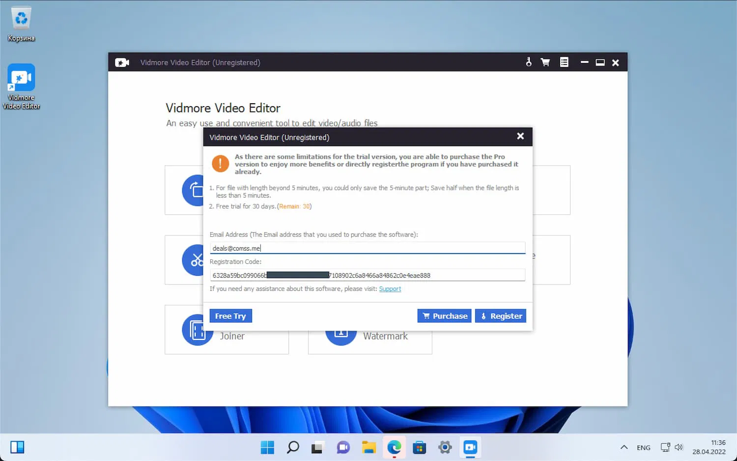
Task: Open the Recycle Bin desktop icon
Action: pyautogui.click(x=21, y=24)
